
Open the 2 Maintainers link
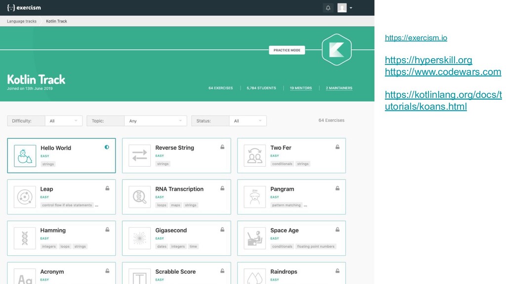pos(339,88)
